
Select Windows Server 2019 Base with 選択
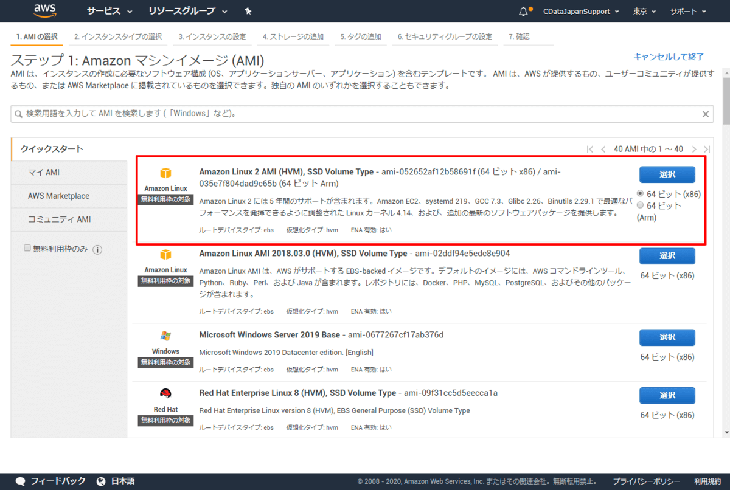coord(667,337)
